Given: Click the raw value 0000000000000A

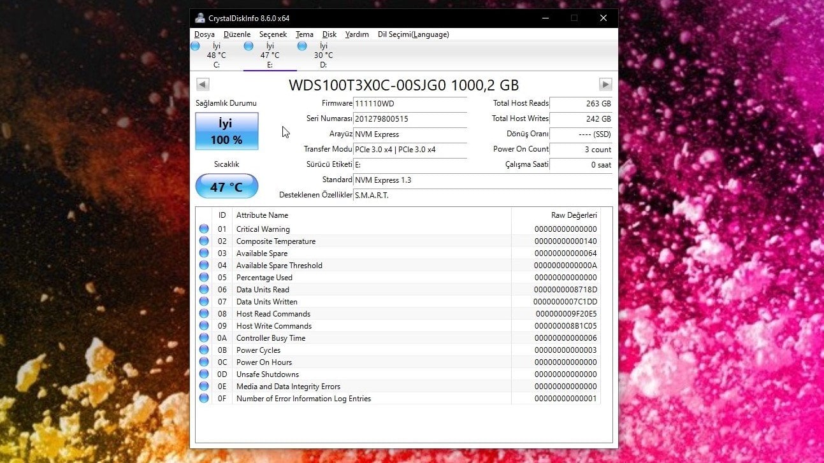Looking at the screenshot, I should [x=566, y=266].
